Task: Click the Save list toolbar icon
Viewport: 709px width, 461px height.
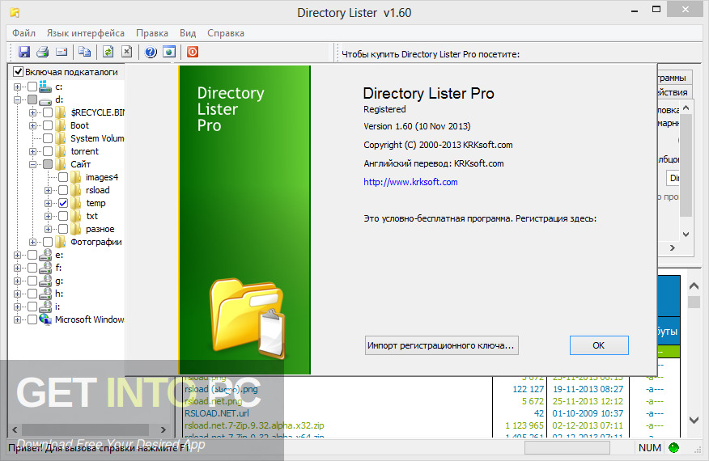Action: click(x=24, y=52)
